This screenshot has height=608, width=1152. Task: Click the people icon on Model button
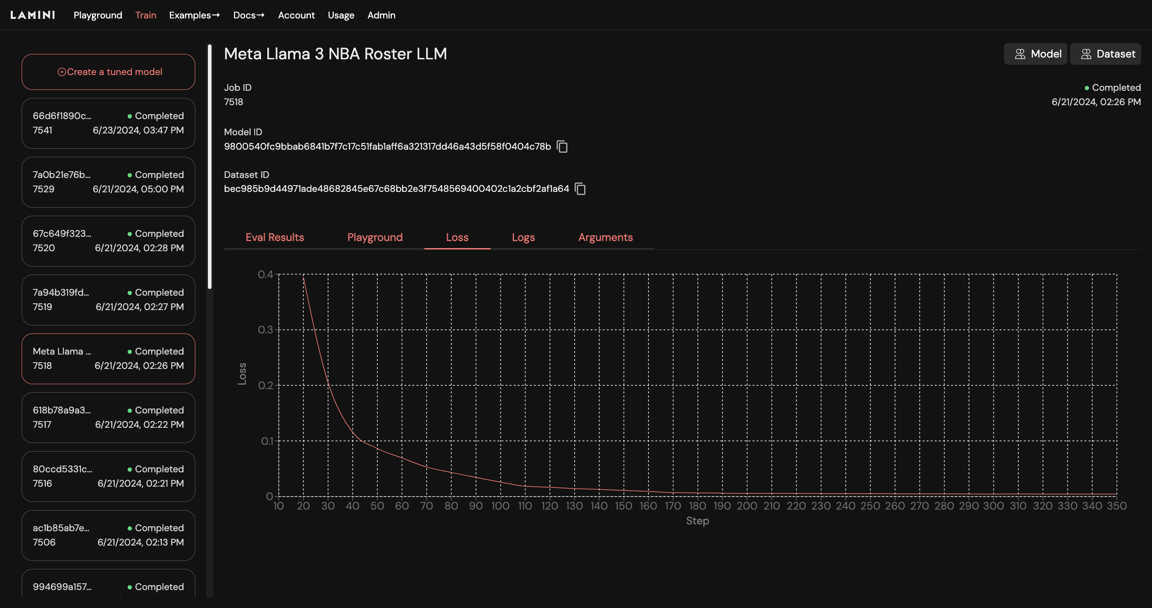[1020, 54]
